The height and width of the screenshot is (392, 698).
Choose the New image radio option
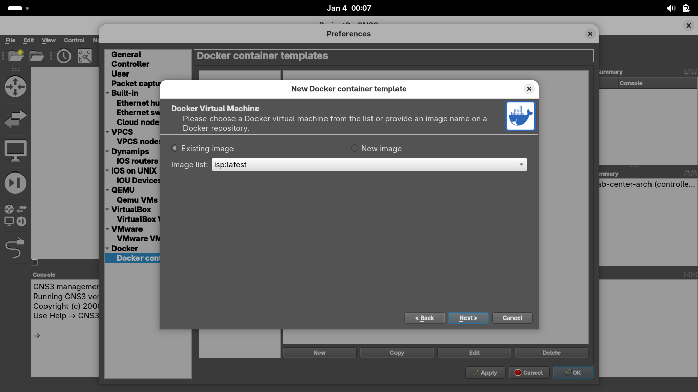pos(355,149)
